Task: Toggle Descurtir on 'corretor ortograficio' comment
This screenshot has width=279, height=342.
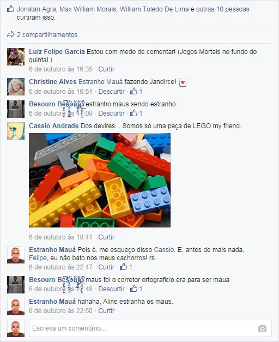Action: coord(111,289)
